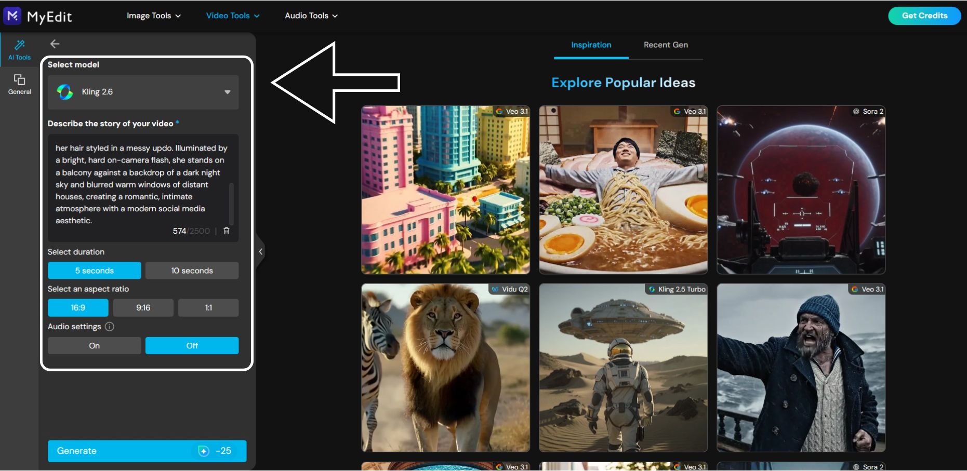Screen dimensions: 967x471
Task: Select the 10 seconds duration
Action: (192, 271)
